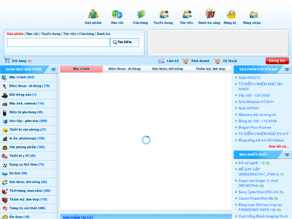Open TỪ ĐIỂN 3 NGÔN NGỮ EV-61F link
Screen dimensions: 292x219
point(263,134)
